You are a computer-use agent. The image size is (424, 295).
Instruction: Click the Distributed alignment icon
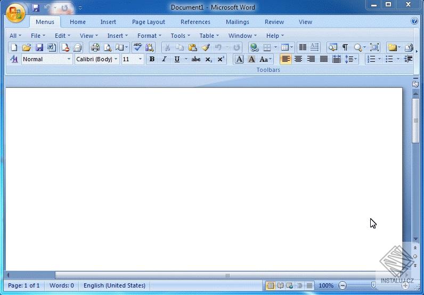337,59
